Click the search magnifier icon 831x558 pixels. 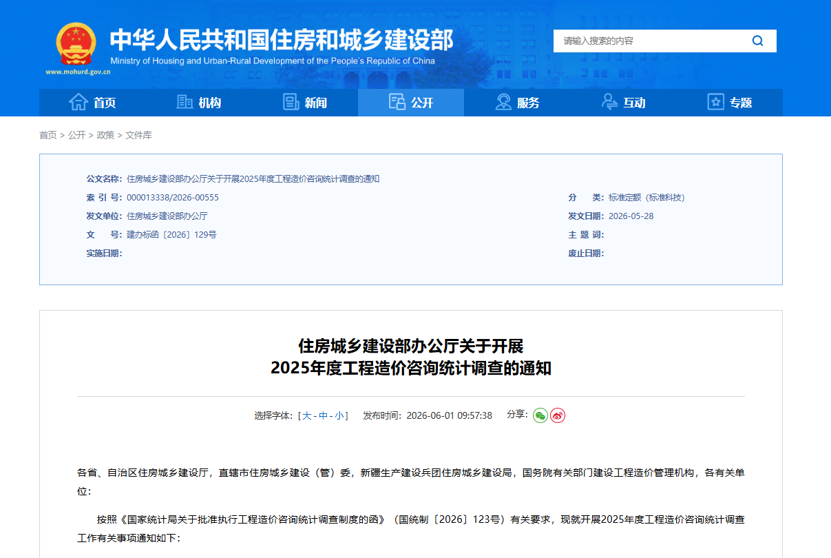pyautogui.click(x=757, y=41)
